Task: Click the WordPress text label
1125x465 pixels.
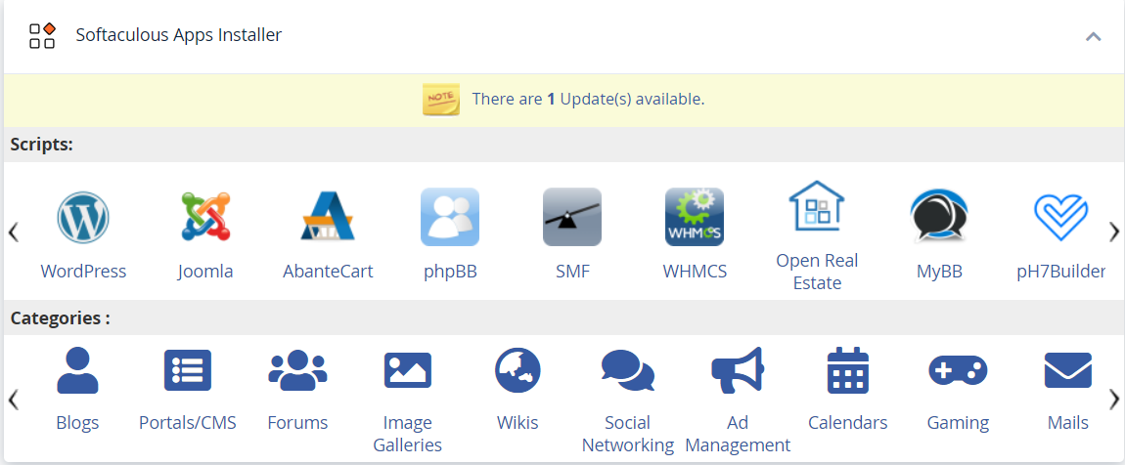Action: pyautogui.click(x=83, y=272)
